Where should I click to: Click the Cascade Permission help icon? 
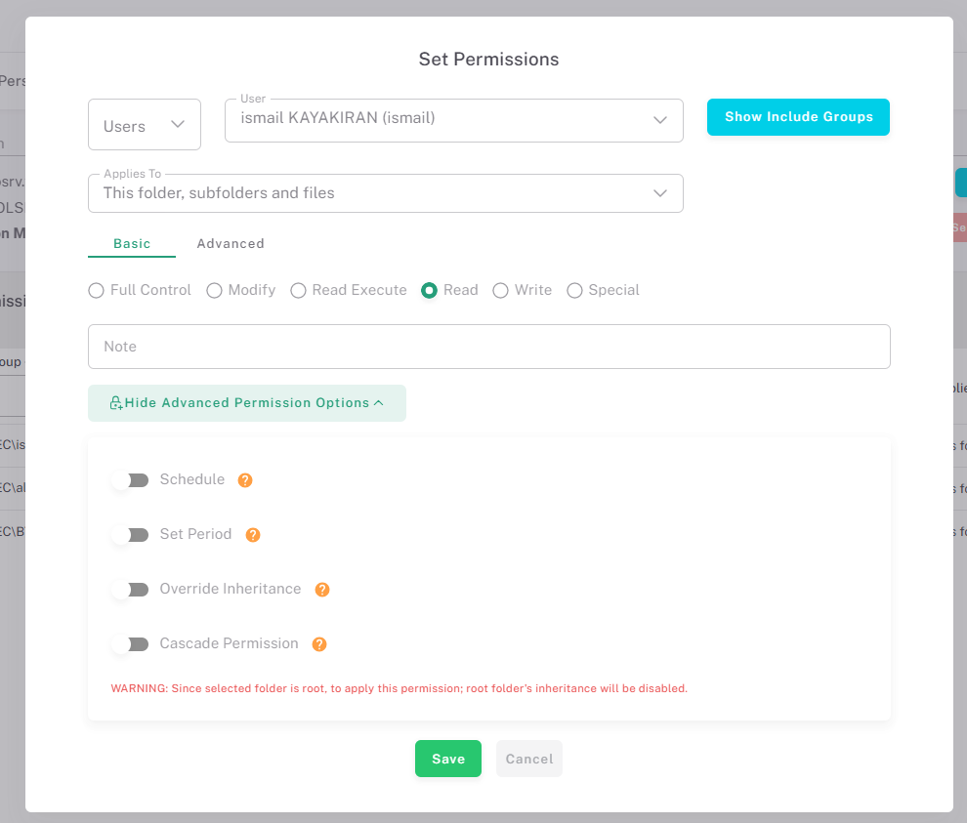pyautogui.click(x=319, y=644)
